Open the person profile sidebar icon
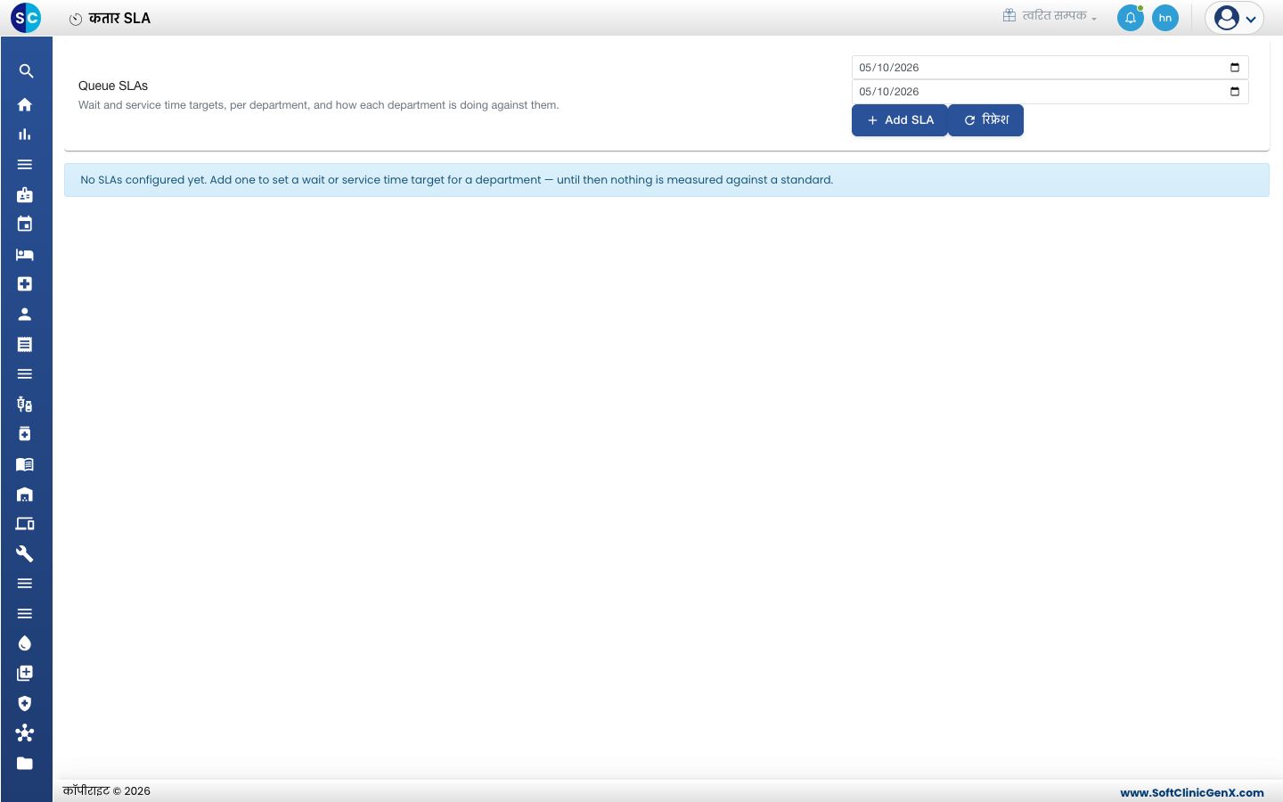The width and height of the screenshot is (1283, 802). tap(25, 314)
